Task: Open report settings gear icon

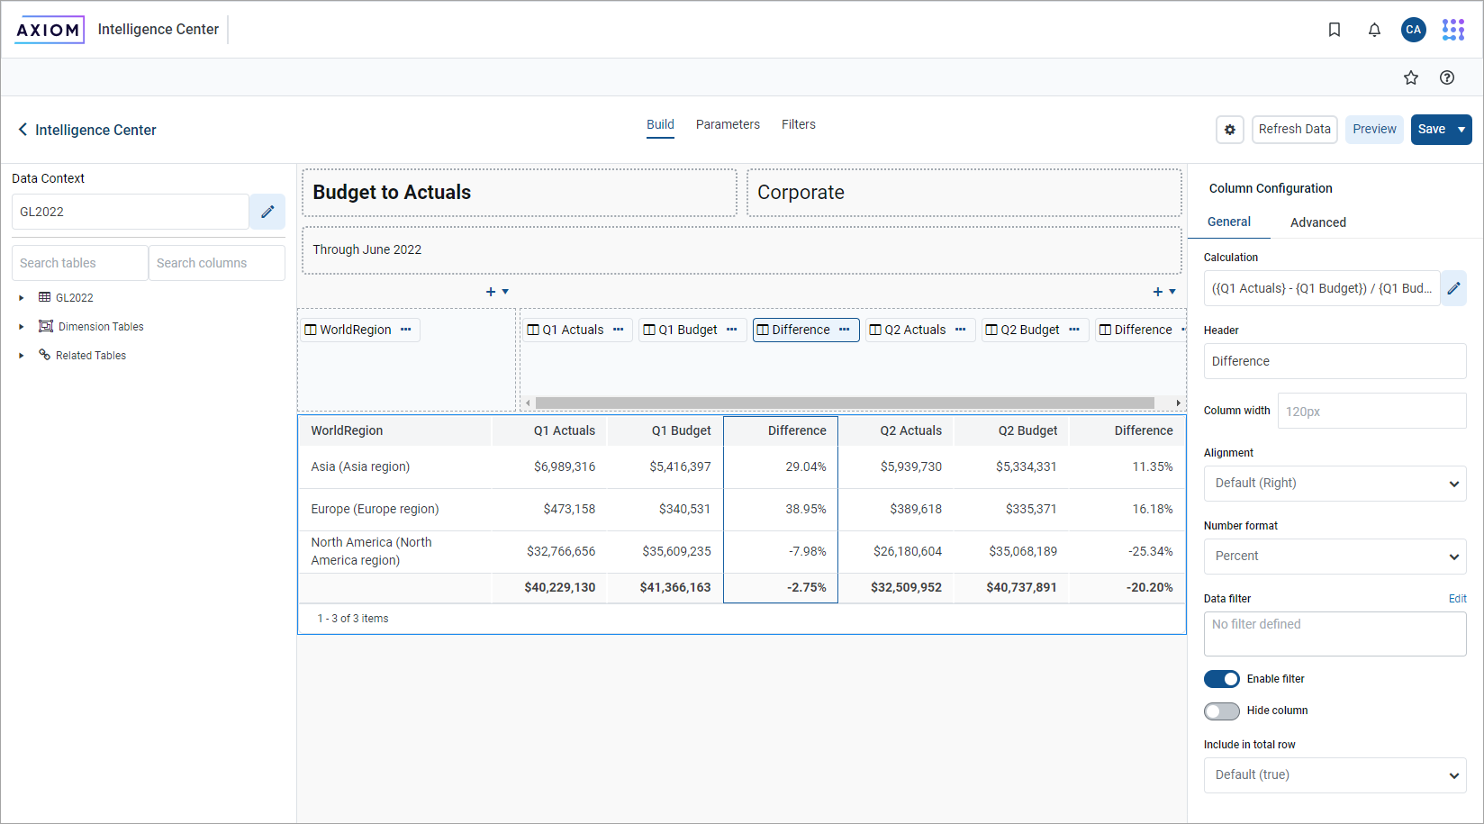Action: 1230,130
